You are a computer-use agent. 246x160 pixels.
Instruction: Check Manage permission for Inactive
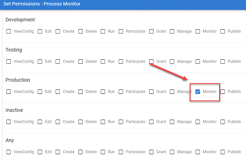click(172, 122)
